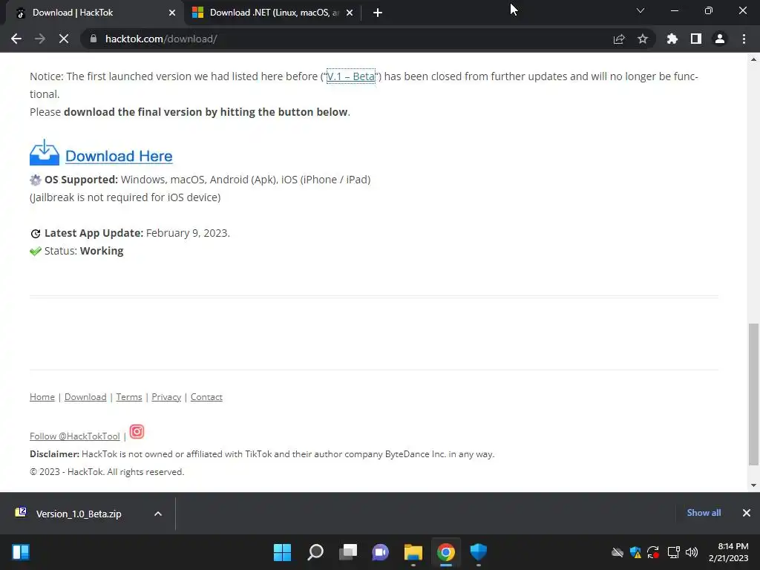
Task: Open the Chrome extensions puzzle icon
Action: [672, 39]
